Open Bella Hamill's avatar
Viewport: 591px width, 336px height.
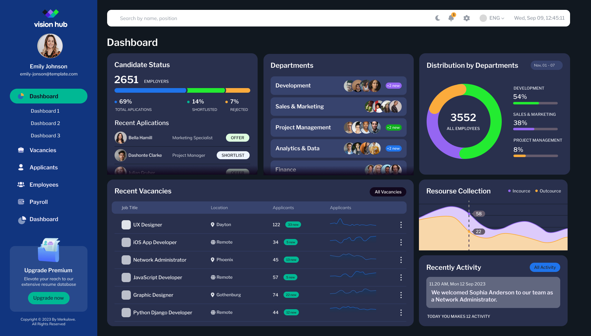(x=121, y=138)
